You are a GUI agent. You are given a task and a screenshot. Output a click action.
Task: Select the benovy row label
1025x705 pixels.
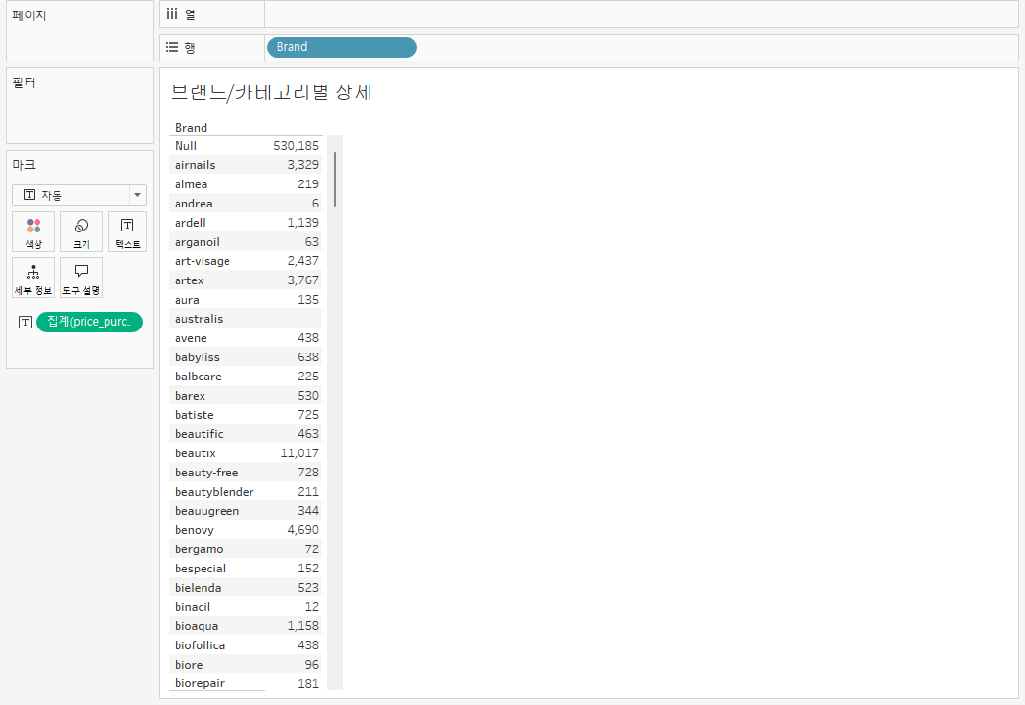[194, 530]
